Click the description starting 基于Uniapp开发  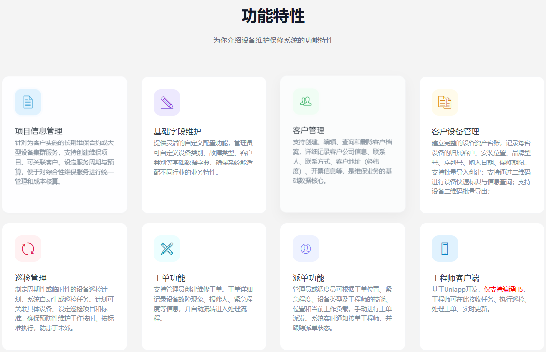[480, 299]
